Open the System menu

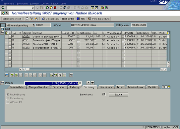point(55,4)
